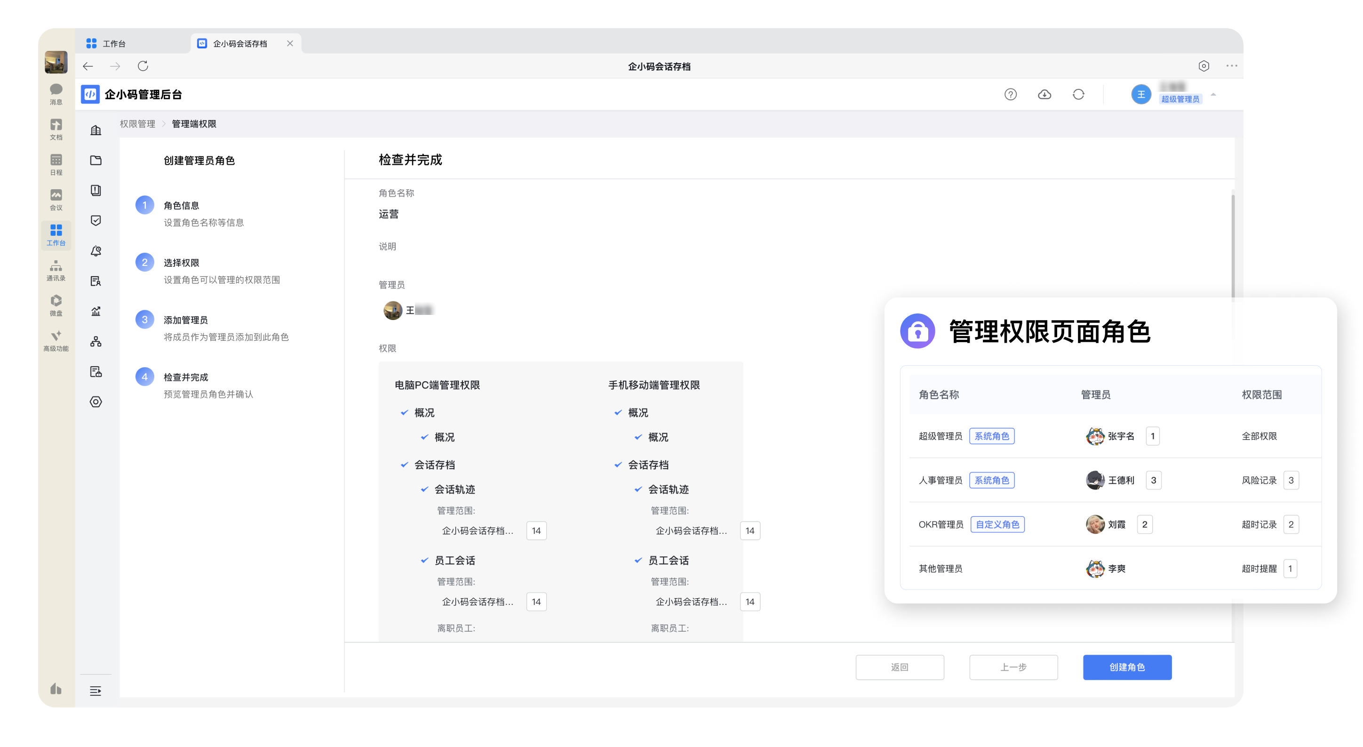The width and height of the screenshot is (1363, 747).
Task: Open the statistics chart icon in admin sidebar
Action: click(96, 311)
